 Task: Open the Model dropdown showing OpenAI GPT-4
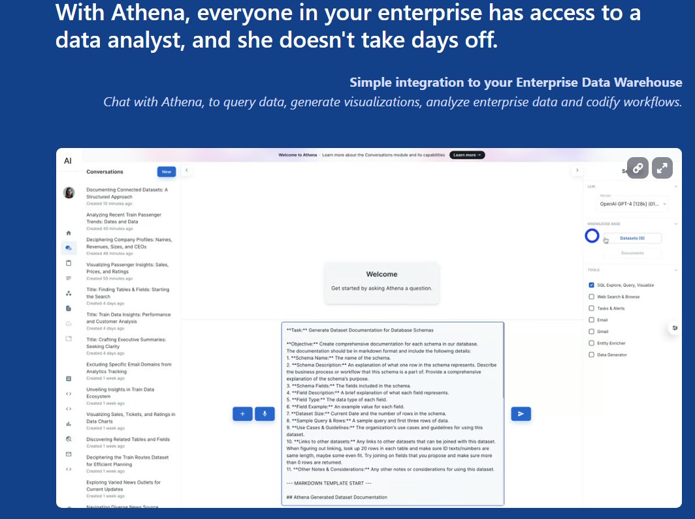(x=632, y=203)
